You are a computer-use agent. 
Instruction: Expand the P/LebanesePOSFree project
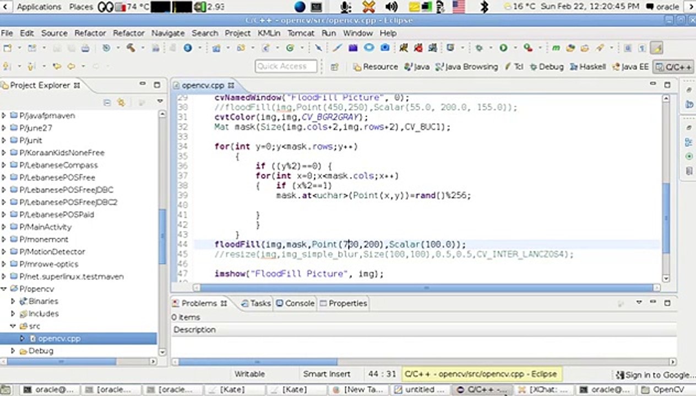point(4,177)
